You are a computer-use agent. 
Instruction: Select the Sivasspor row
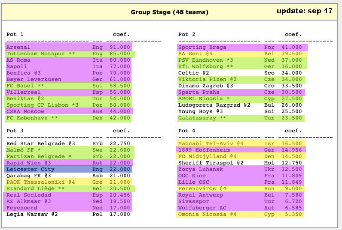pyautogui.click(x=241, y=201)
